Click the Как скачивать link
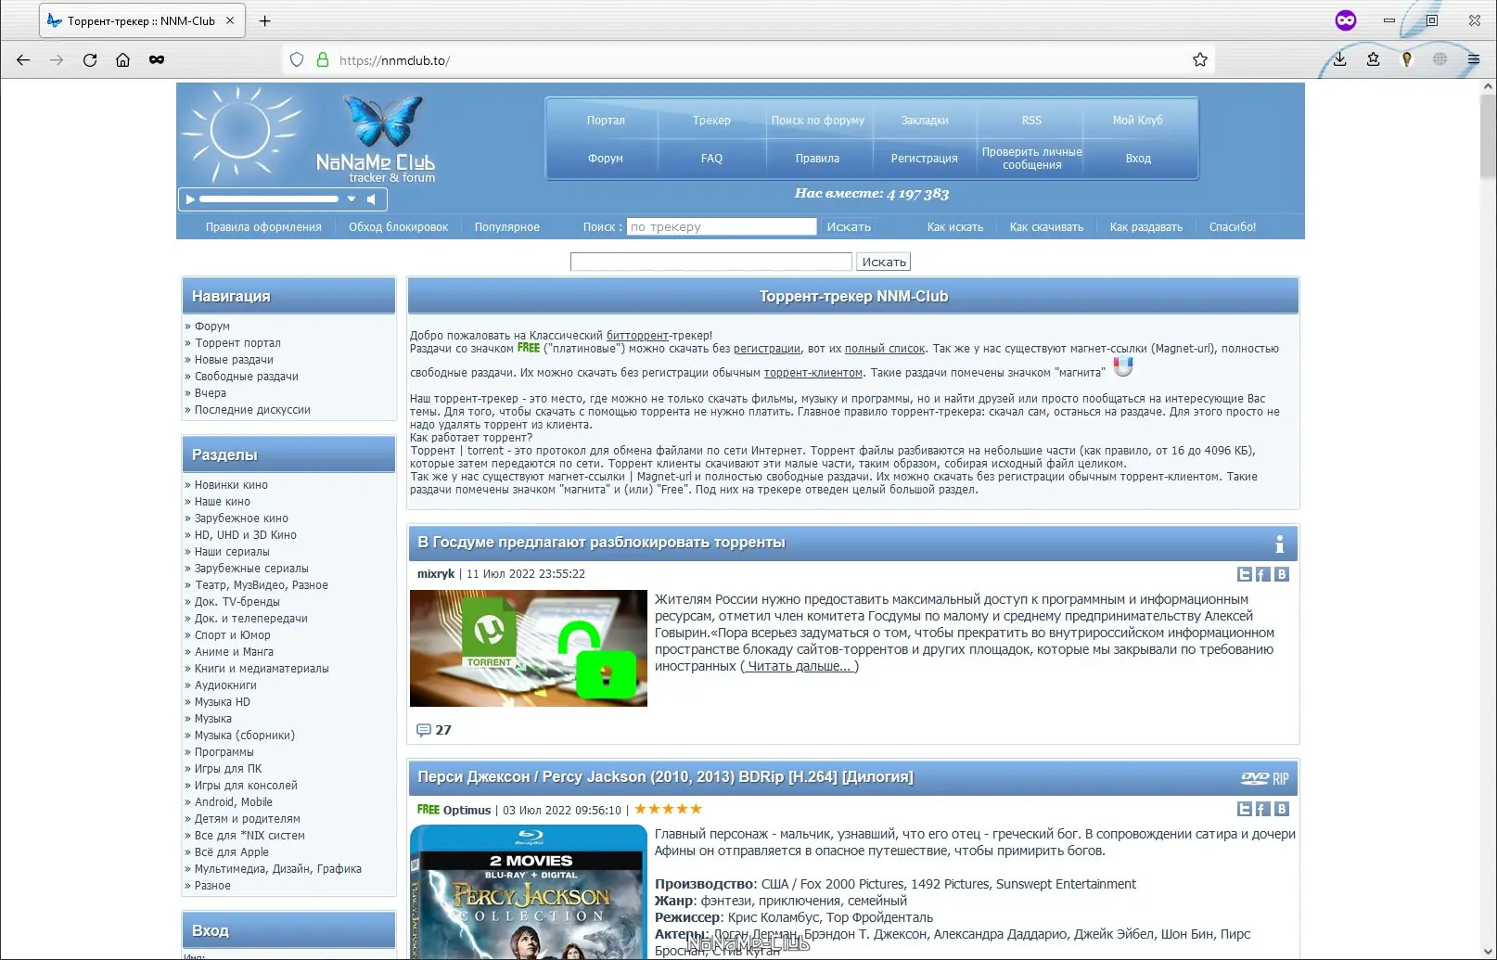Image resolution: width=1497 pixels, height=960 pixels. [1046, 227]
